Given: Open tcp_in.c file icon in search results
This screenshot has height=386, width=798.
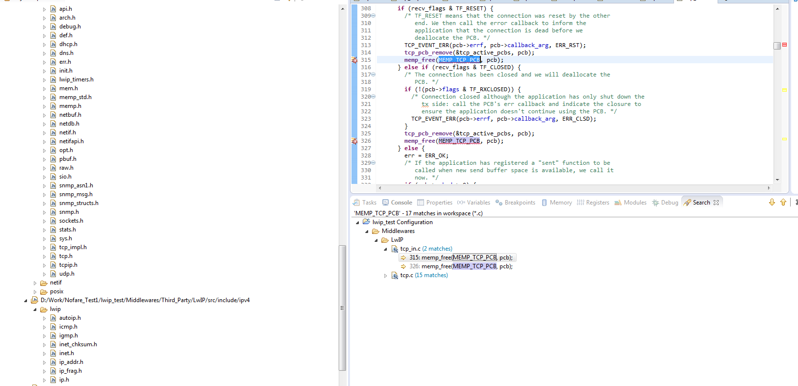Looking at the screenshot, I should (x=395, y=249).
